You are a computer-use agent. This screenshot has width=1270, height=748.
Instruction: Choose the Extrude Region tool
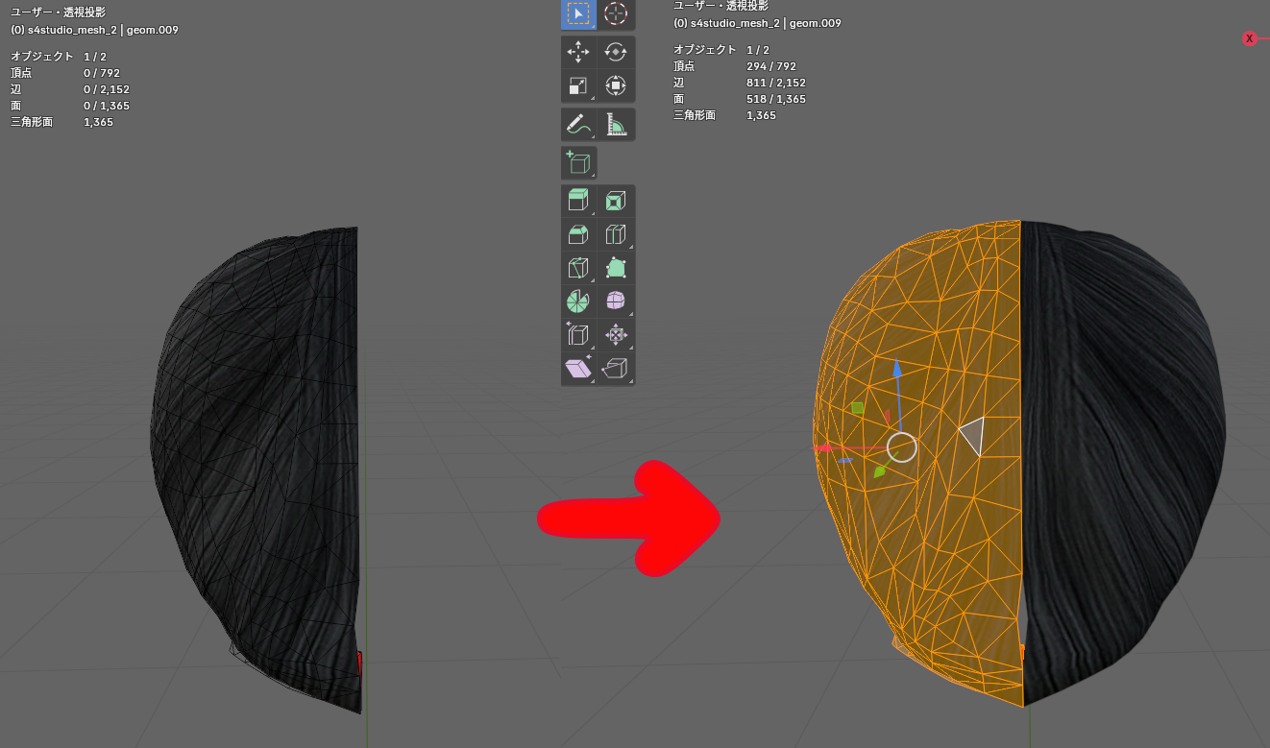coord(578,201)
